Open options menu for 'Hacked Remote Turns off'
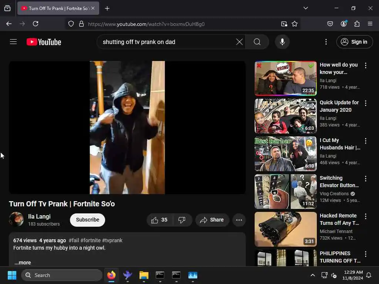Screen dimensions: 379x284 point(366,216)
